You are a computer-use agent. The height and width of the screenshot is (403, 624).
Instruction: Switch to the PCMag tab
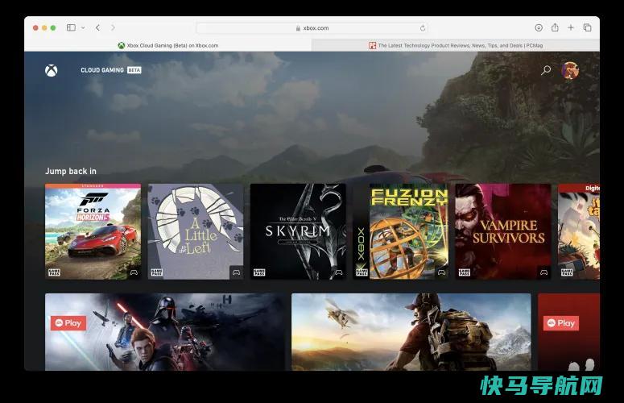pos(456,45)
